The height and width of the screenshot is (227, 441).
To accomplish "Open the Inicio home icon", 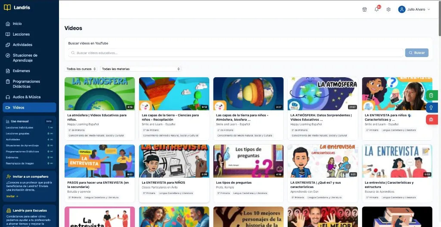I will click(8, 24).
